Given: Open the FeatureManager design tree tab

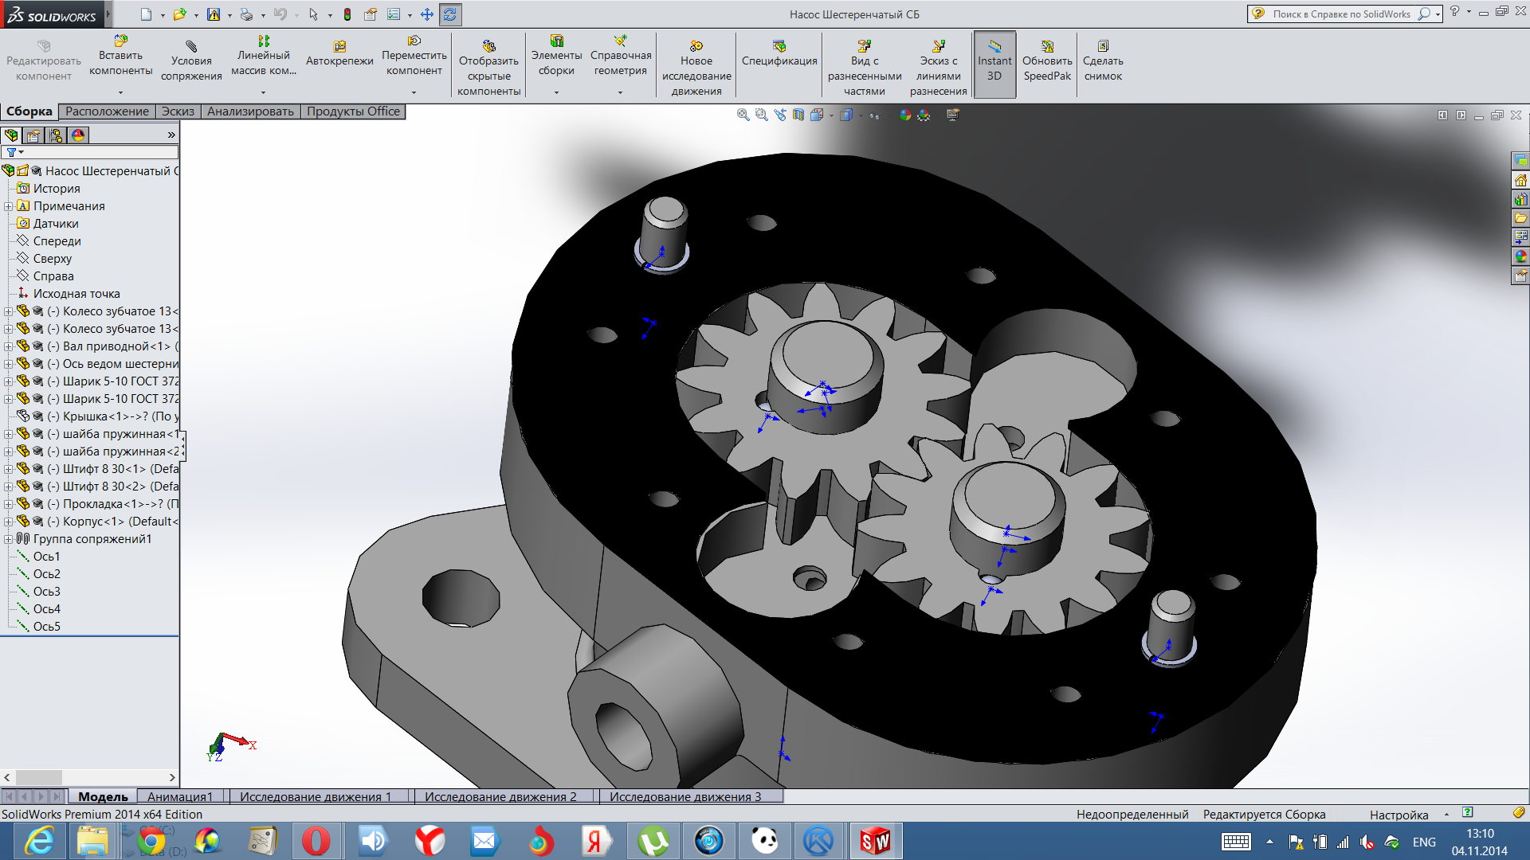Looking at the screenshot, I should [x=11, y=135].
